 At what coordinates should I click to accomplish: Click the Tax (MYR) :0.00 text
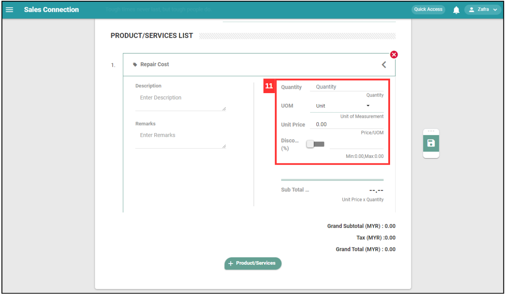pyautogui.click(x=376, y=238)
